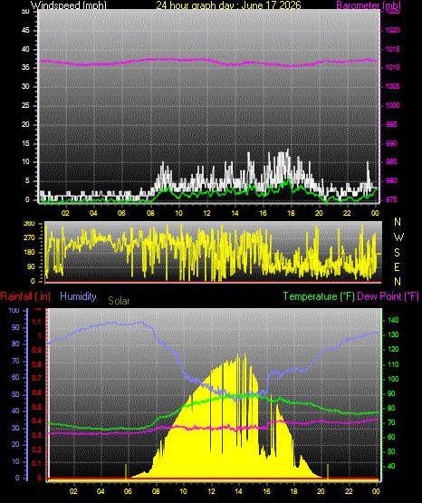Image resolution: width=422 pixels, height=503 pixels.
Task: Click the S compass letter beside the wind direction chart
Action: [397, 253]
